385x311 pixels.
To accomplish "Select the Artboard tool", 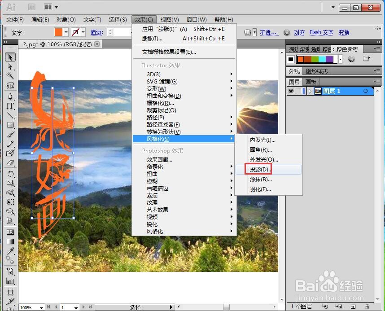I will pos(10,292).
